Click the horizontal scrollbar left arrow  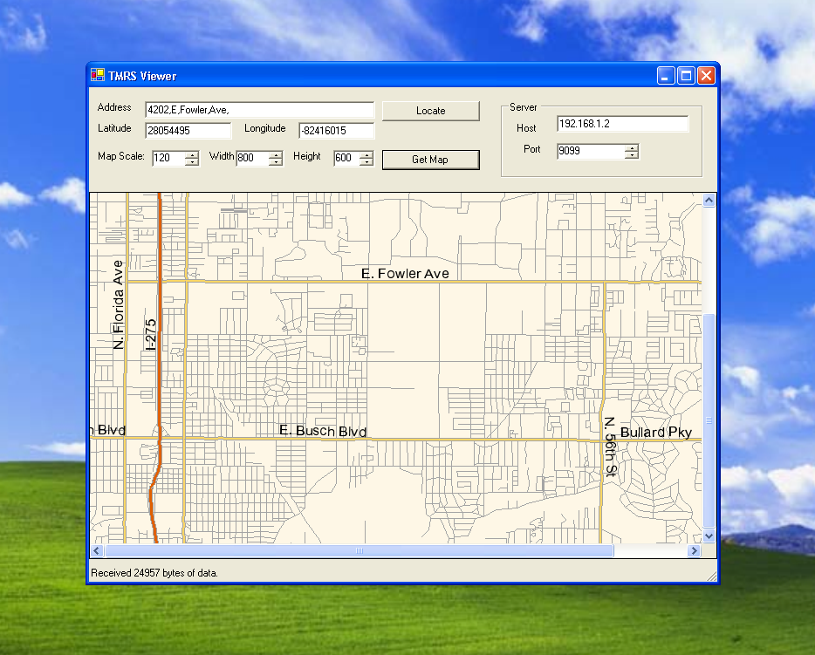97,550
